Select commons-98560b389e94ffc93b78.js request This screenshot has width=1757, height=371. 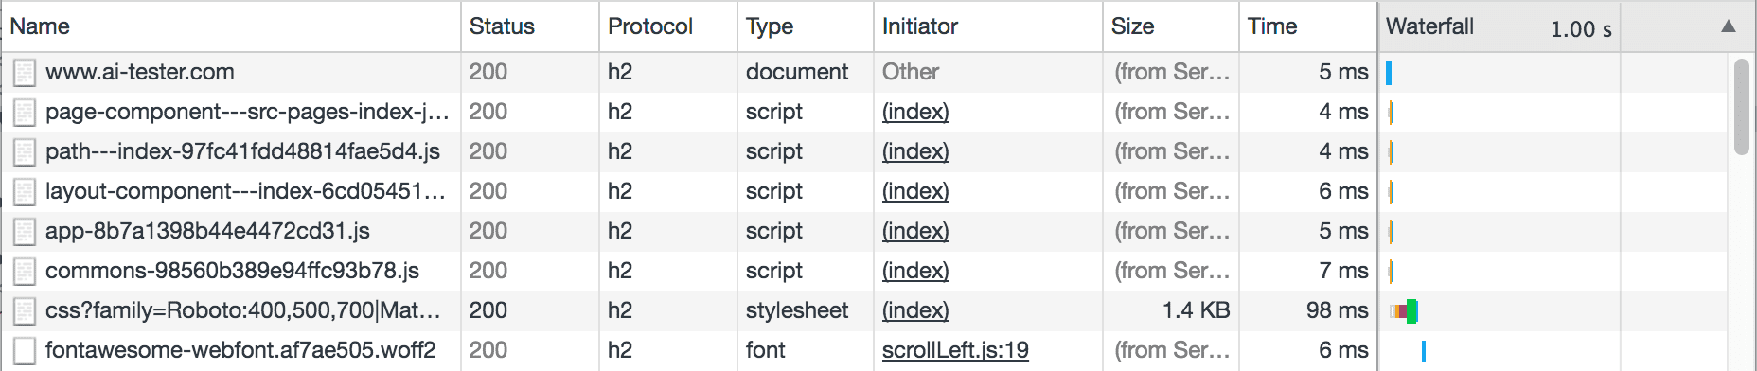click(232, 271)
